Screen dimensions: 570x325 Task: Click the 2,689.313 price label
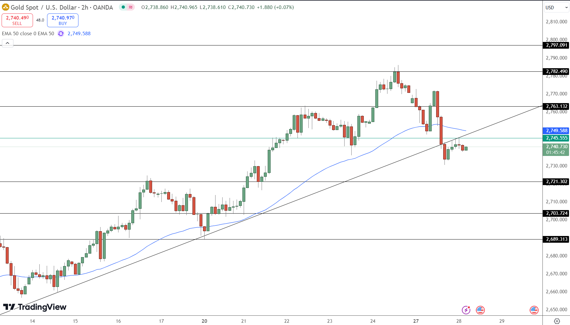556,239
